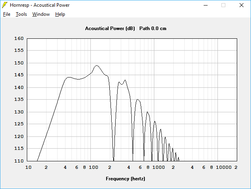This screenshot has width=251, height=189.
Task: Click the 125 y-axis label
Action: [19, 124]
